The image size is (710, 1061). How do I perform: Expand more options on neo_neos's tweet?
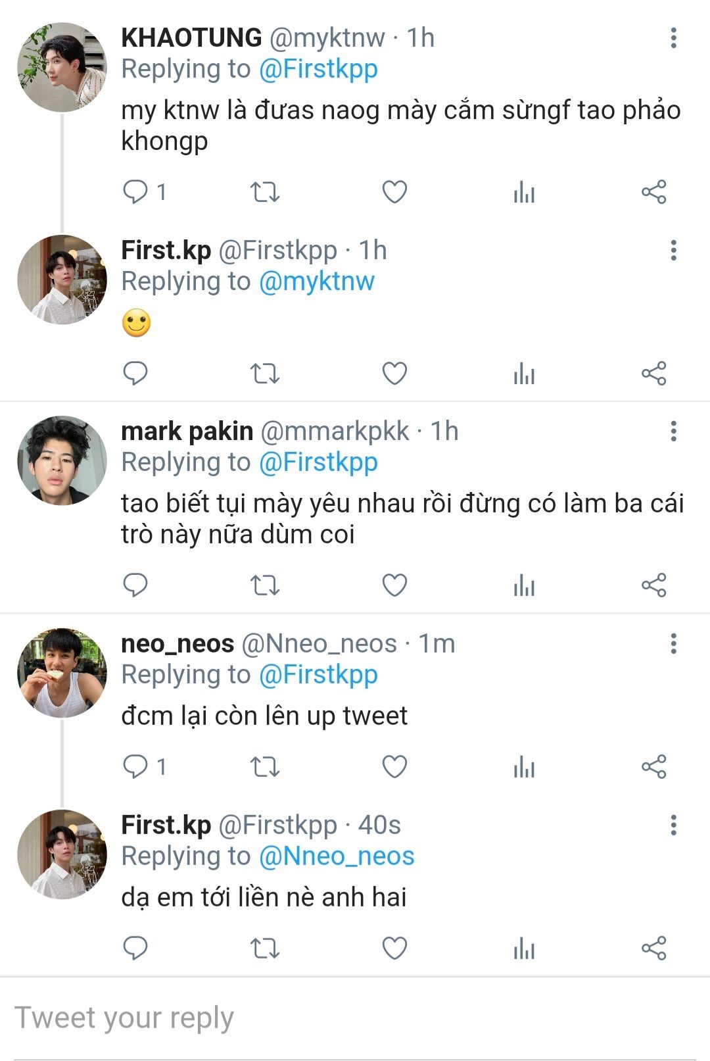click(673, 644)
